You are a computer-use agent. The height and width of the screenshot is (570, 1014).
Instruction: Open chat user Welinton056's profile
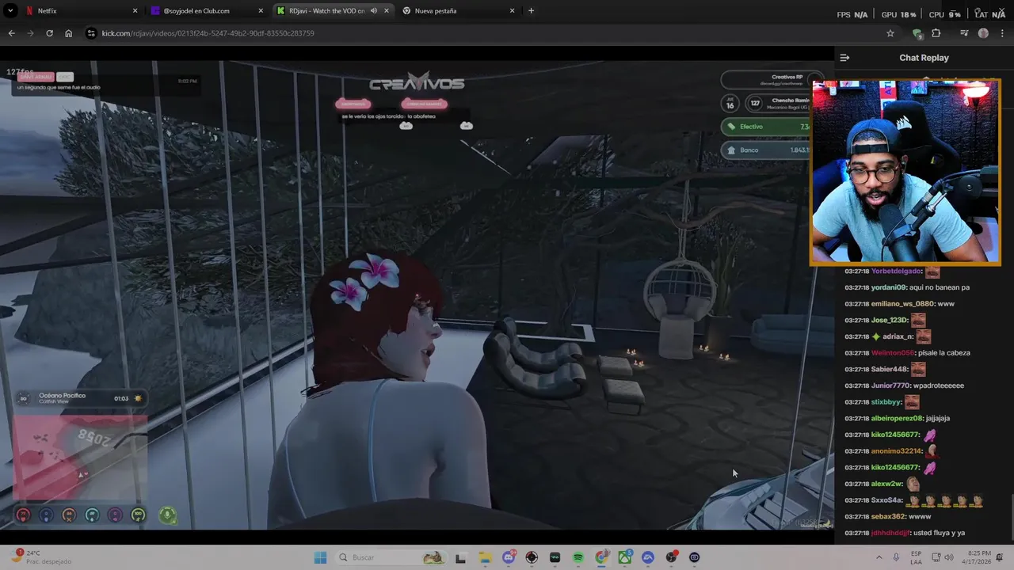893,353
